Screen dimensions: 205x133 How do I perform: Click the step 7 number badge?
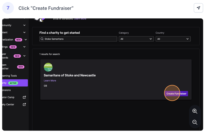pyautogui.click(x=8, y=8)
